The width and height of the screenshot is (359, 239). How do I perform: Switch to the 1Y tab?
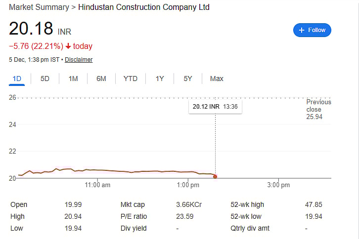pos(160,79)
